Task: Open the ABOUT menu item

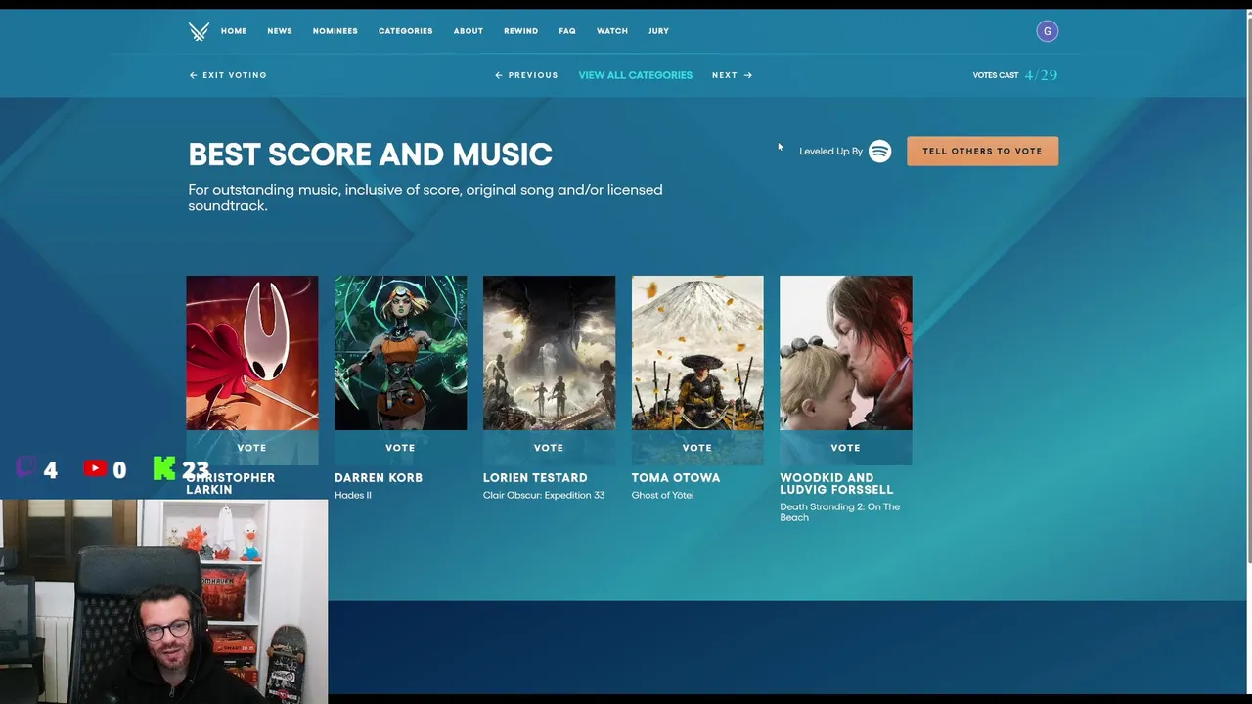Action: click(468, 31)
